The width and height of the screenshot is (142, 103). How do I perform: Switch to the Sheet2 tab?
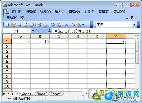[x=42, y=94]
